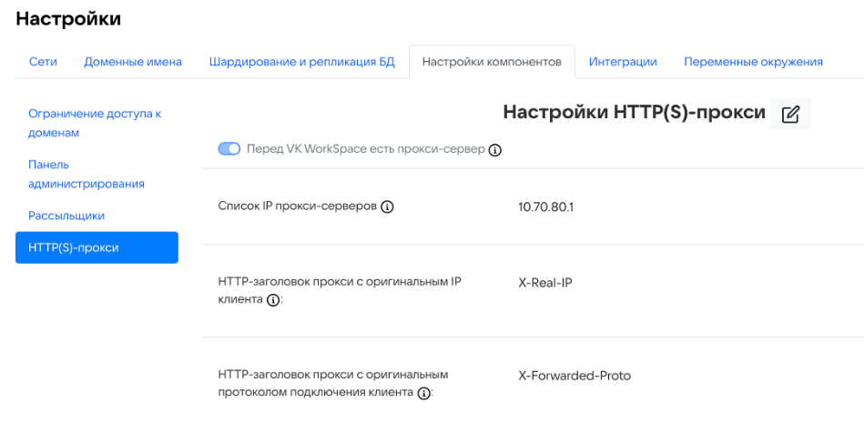This screenshot has height=423, width=864.
Task: Open "Панель администрирования" sidebar link
Action: 86,174
